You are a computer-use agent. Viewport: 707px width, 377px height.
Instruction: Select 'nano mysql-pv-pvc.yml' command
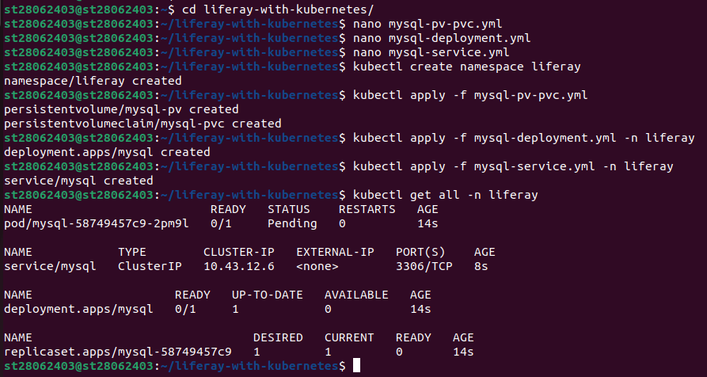click(428, 24)
